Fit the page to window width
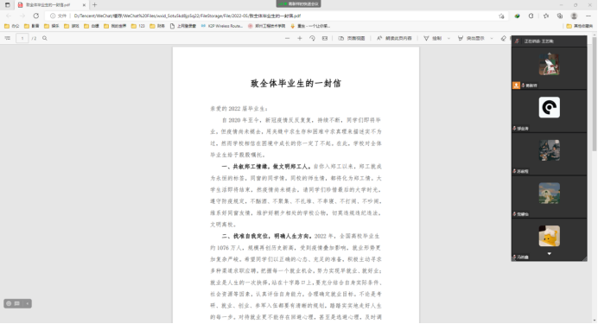598x324 pixels. [325, 38]
